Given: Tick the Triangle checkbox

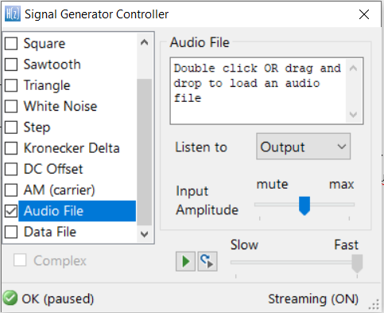Looking at the screenshot, I should (11, 85).
